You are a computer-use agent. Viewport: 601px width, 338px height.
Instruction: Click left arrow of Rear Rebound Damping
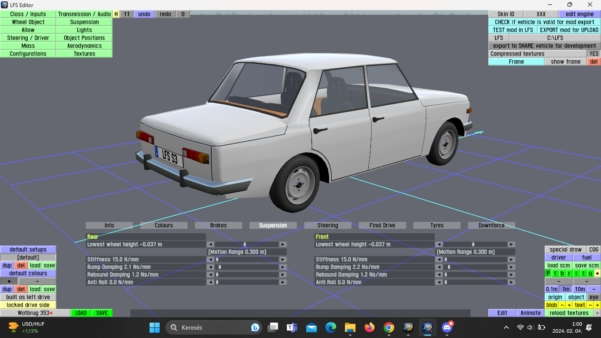click(211, 275)
